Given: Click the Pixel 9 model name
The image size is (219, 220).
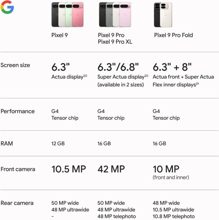Looking at the screenshot, I should click(x=59, y=35).
